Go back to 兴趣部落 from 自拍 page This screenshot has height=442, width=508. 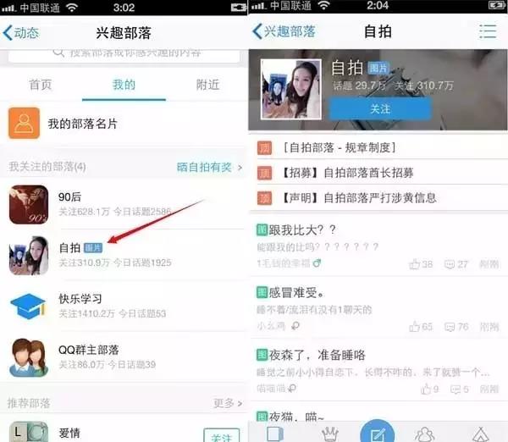tap(284, 32)
